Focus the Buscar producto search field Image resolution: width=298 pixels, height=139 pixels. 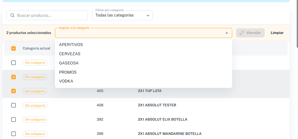47,15
